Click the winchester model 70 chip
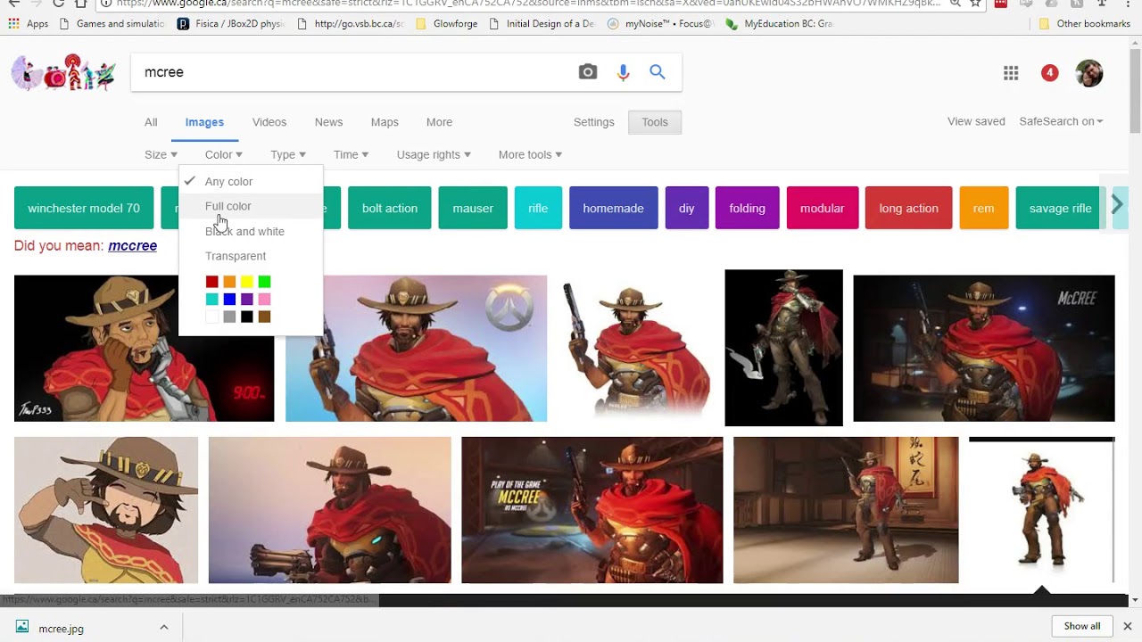 click(84, 208)
